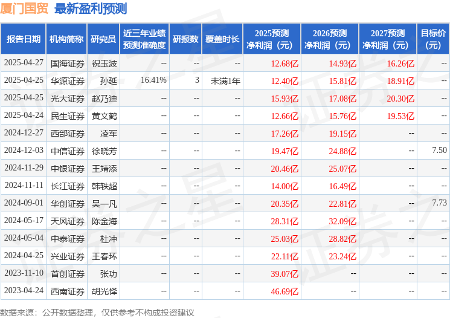Screen dimensions: 450x318
Task: Click the 2027预测净利润 column header
Action: (388, 39)
